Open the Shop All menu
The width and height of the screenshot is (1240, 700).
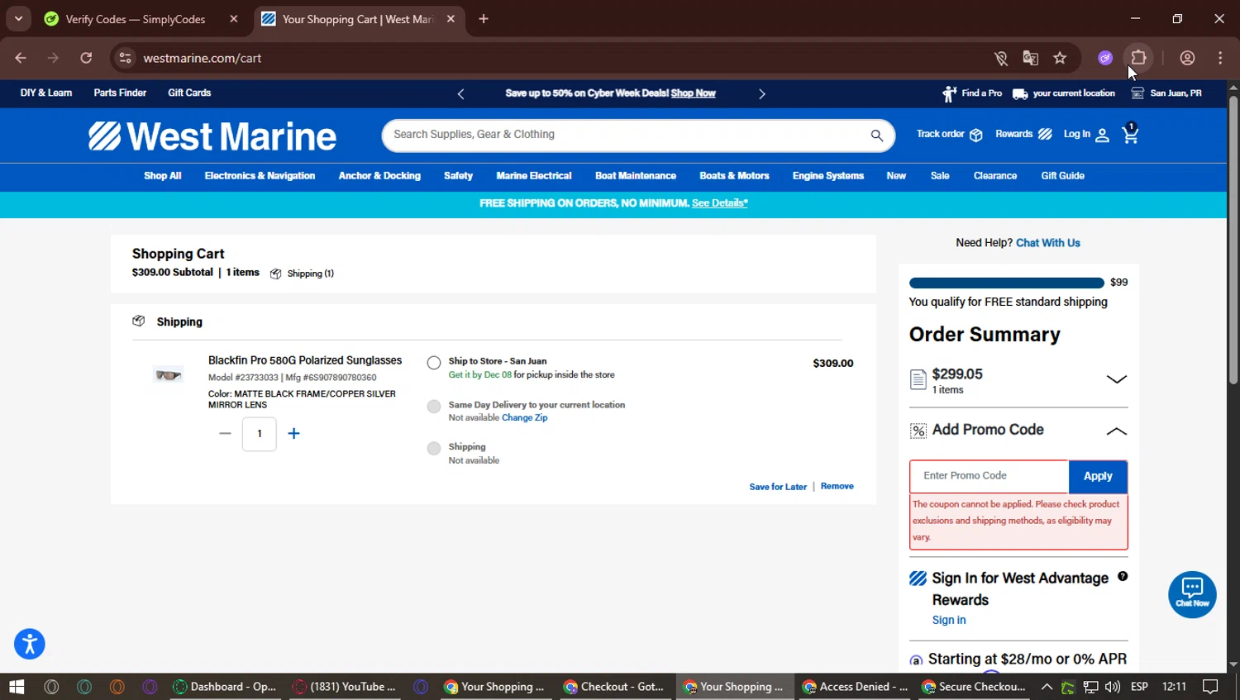[x=163, y=176]
